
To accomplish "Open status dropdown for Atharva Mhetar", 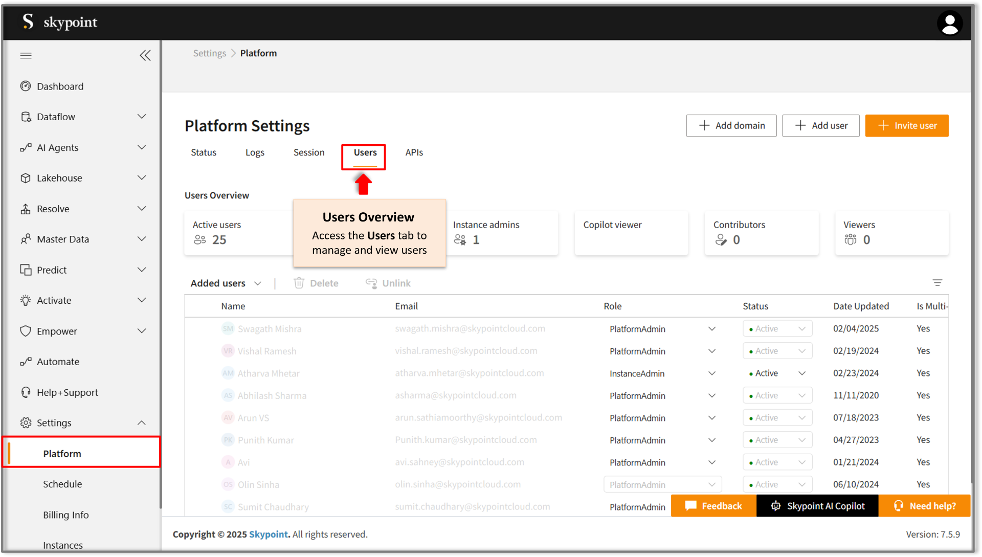I will (801, 373).
